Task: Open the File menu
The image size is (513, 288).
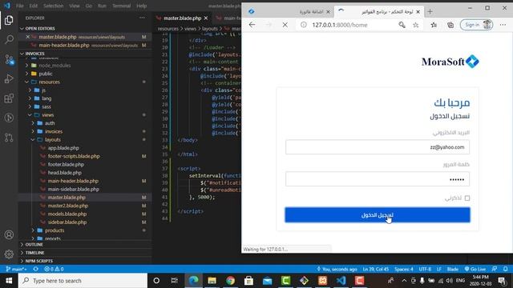Action: click(19, 6)
